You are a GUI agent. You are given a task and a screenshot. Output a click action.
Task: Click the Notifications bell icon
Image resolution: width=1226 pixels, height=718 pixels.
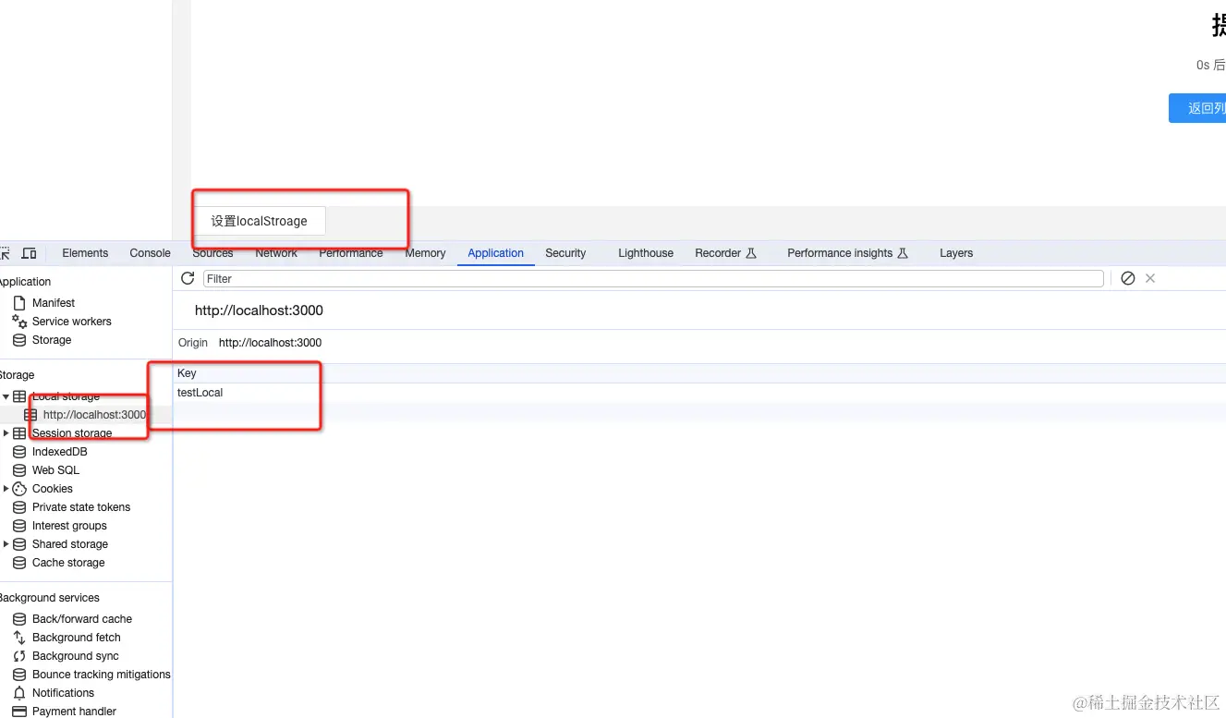[x=19, y=693]
